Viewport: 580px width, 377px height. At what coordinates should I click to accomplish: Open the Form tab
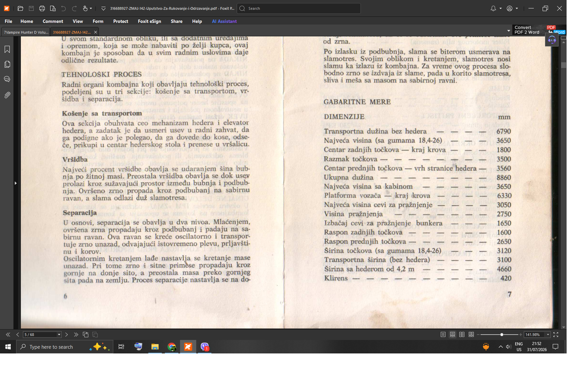click(98, 21)
